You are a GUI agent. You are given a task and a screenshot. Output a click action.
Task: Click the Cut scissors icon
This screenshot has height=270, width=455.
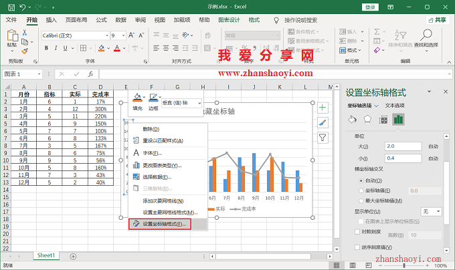tap(25, 32)
